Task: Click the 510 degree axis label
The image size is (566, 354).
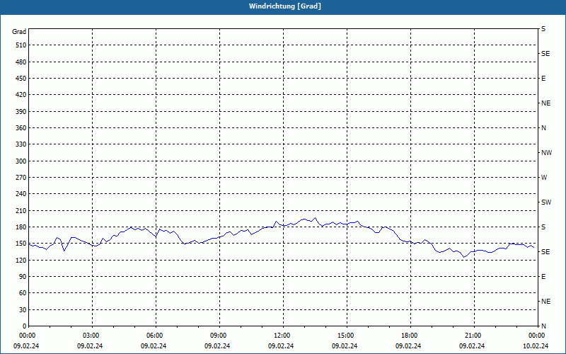Action: coord(21,45)
